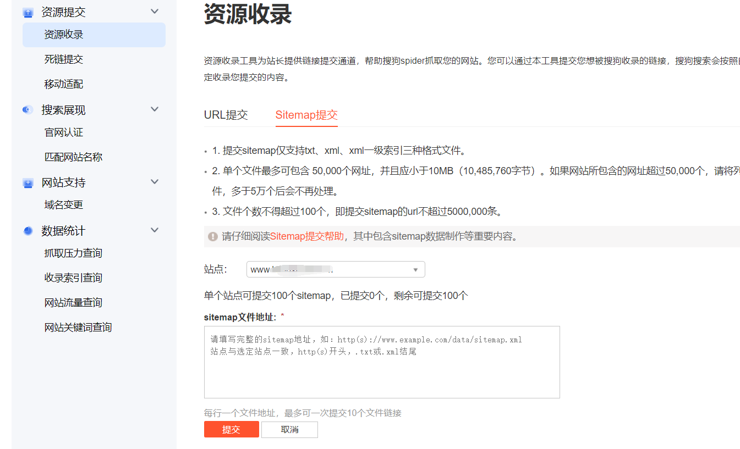Image resolution: width=740 pixels, height=449 pixels.
Task: Open the 站点 site dropdown
Action: pyautogui.click(x=336, y=269)
